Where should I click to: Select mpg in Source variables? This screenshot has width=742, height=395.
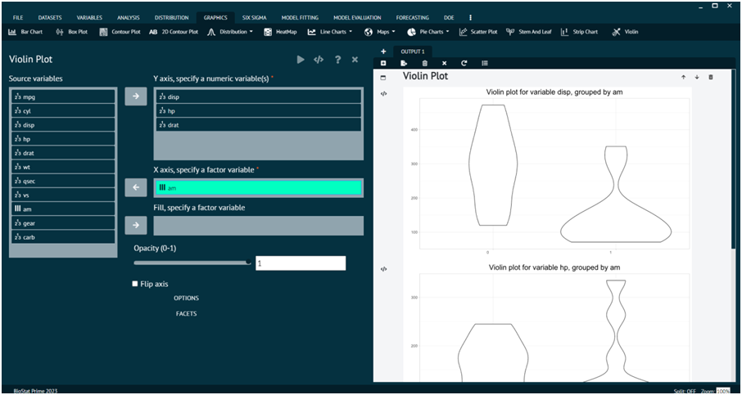coord(63,97)
